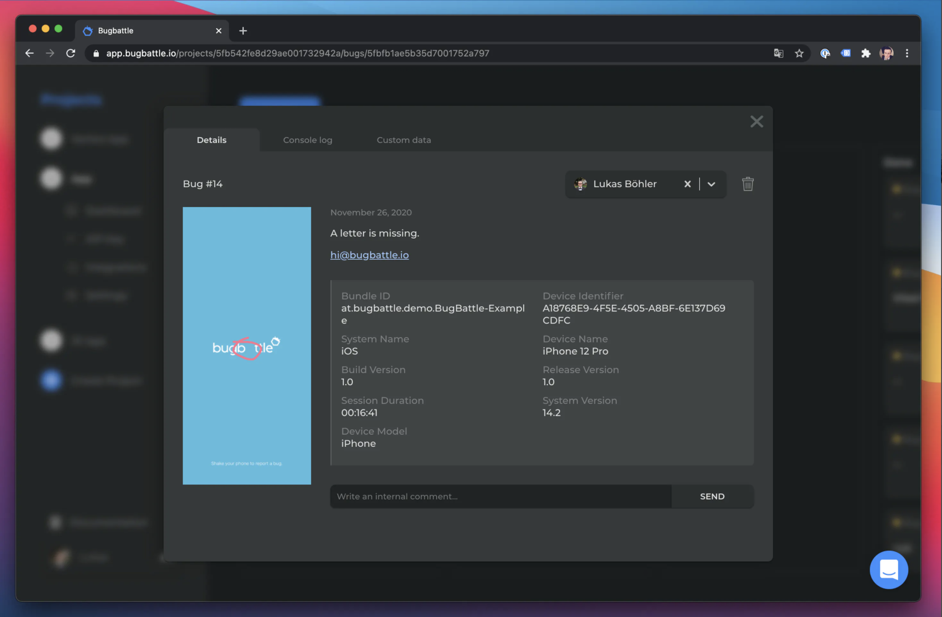Open the bug screenshot thumbnail
942x617 pixels.
247,346
